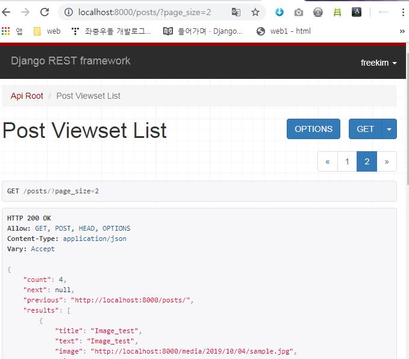The width and height of the screenshot is (409, 359).
Task: Click the "count": 4 line
Action: (45, 279)
